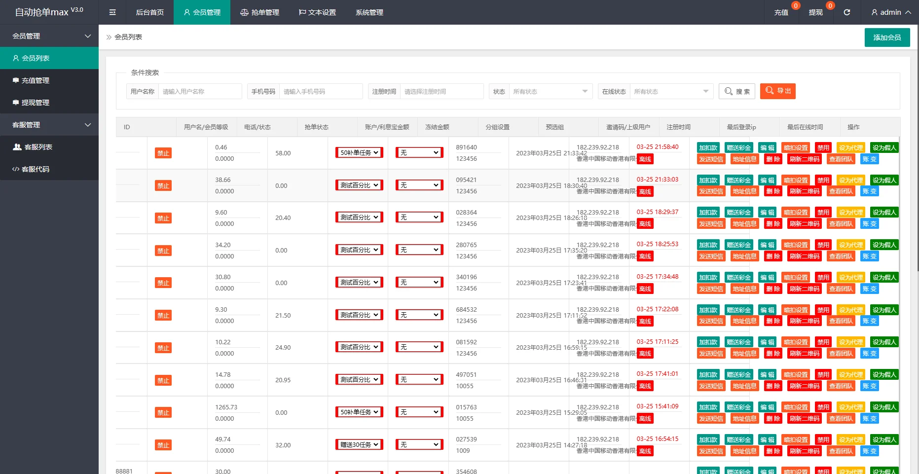
Task: Collapse the sidebar with the hamburger icon
Action: (x=112, y=12)
